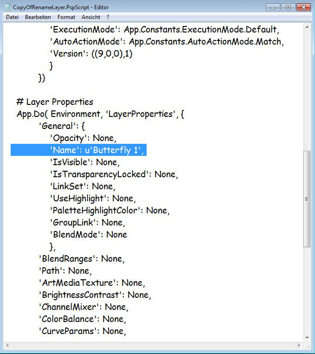Open the Format menu
This screenshot has height=354, width=315.
point(66,17)
